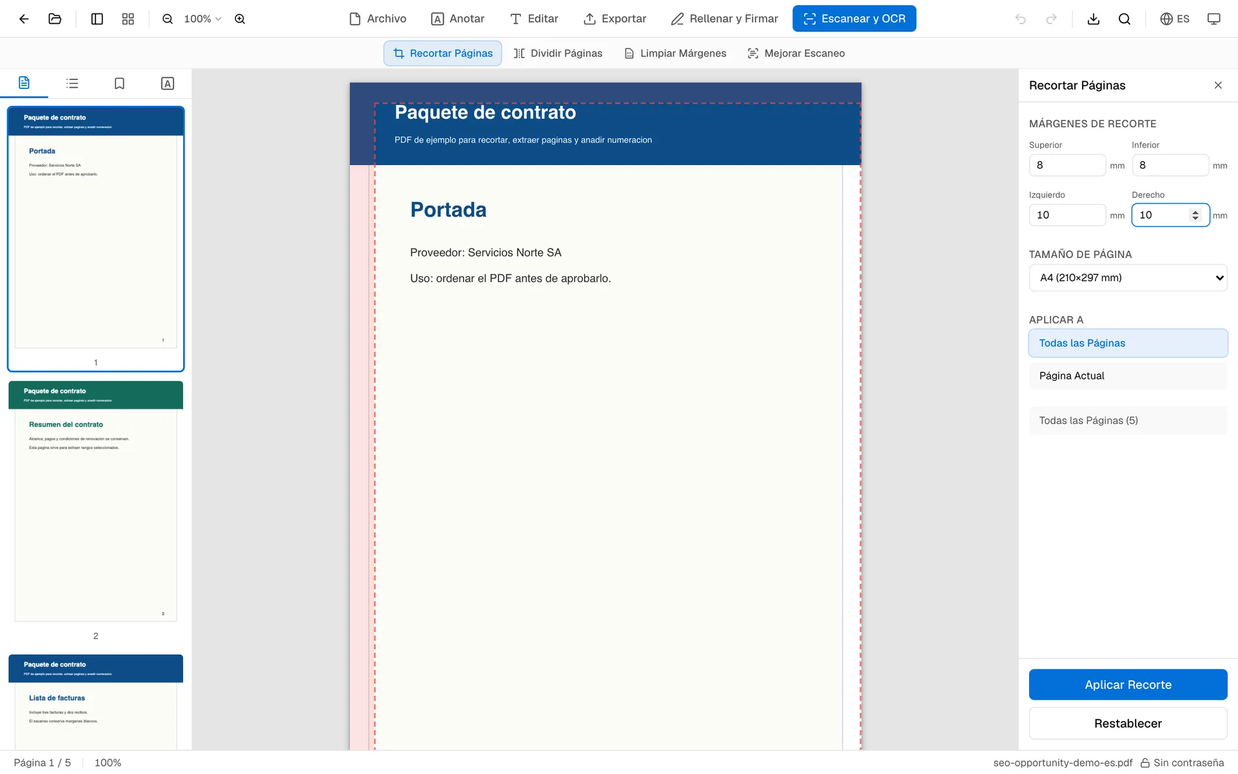Screen dimensions: 1238x774
Task: Select the Recortar Páginas tool
Action: point(443,54)
